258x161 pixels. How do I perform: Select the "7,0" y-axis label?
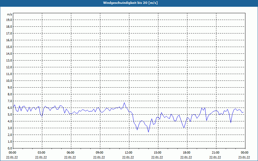(10, 101)
